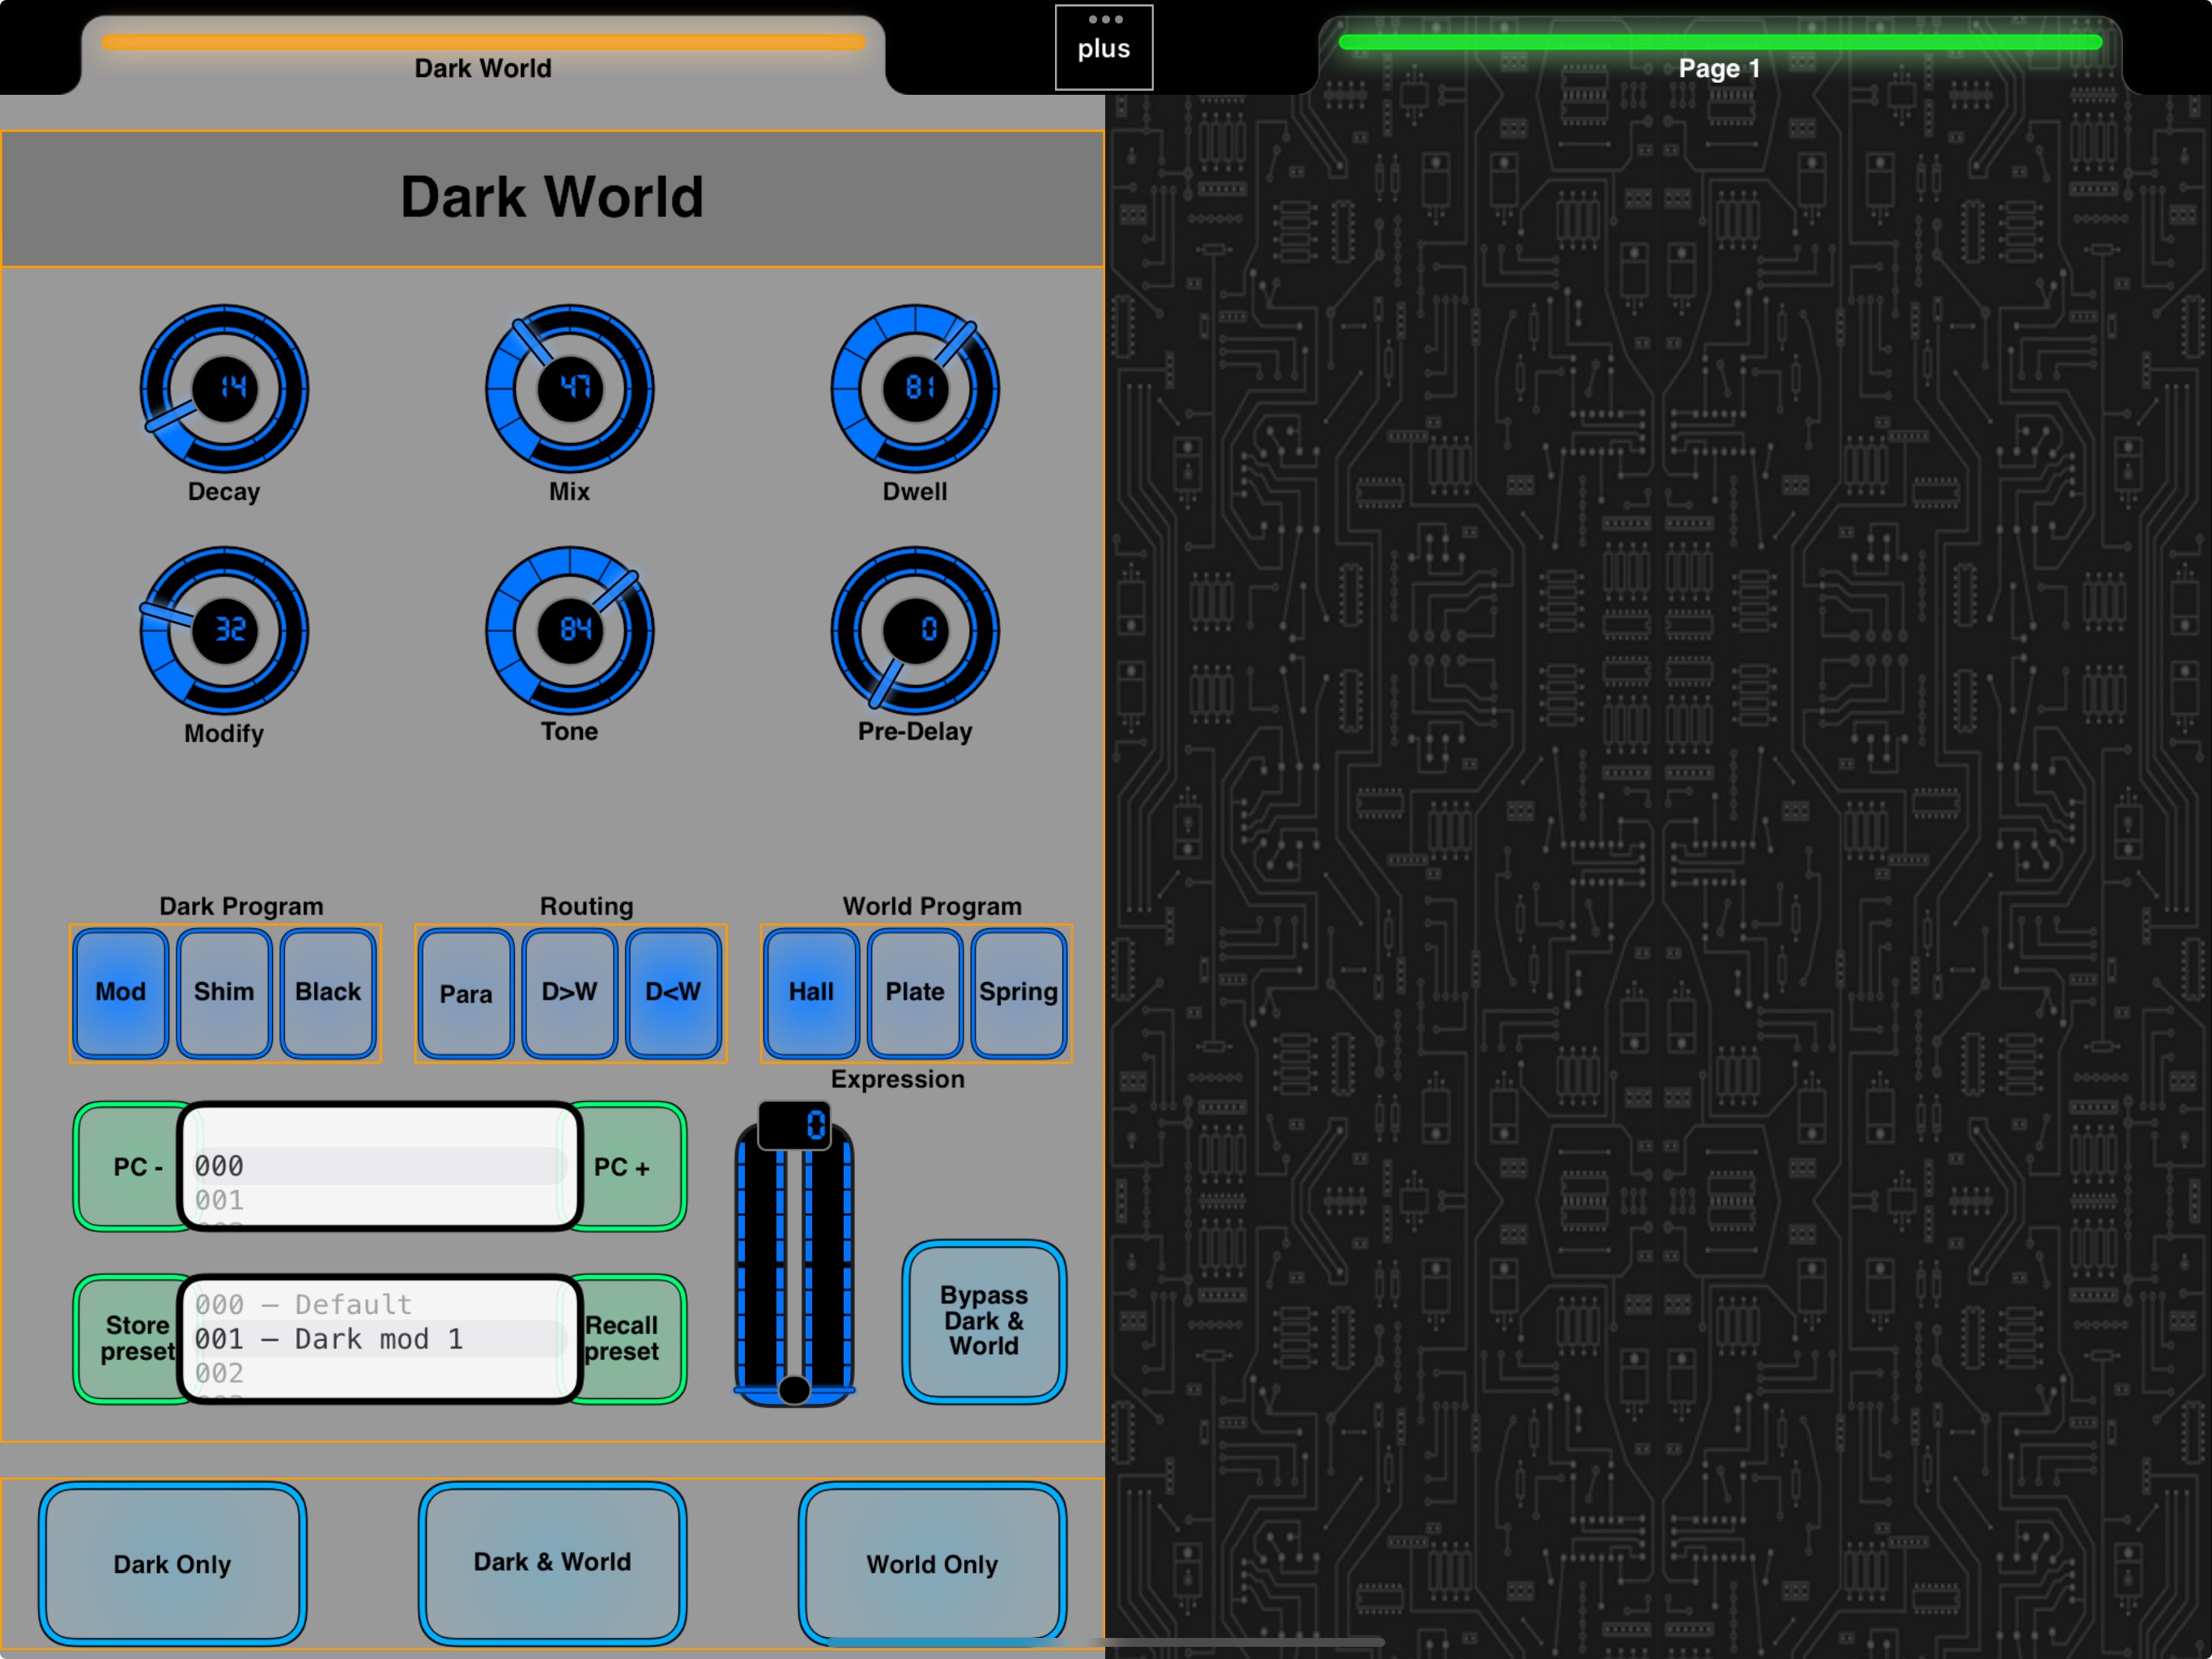This screenshot has height=1659, width=2212.
Task: Click the Dark World title header
Action: pos(552,198)
